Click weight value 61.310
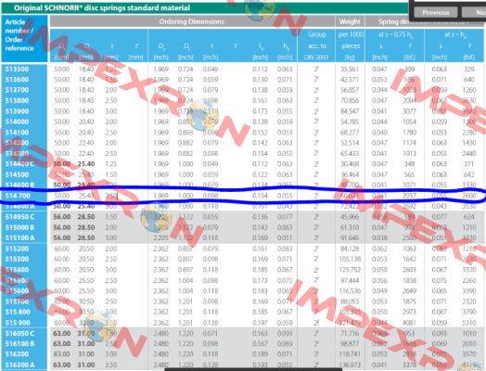 click(350, 227)
